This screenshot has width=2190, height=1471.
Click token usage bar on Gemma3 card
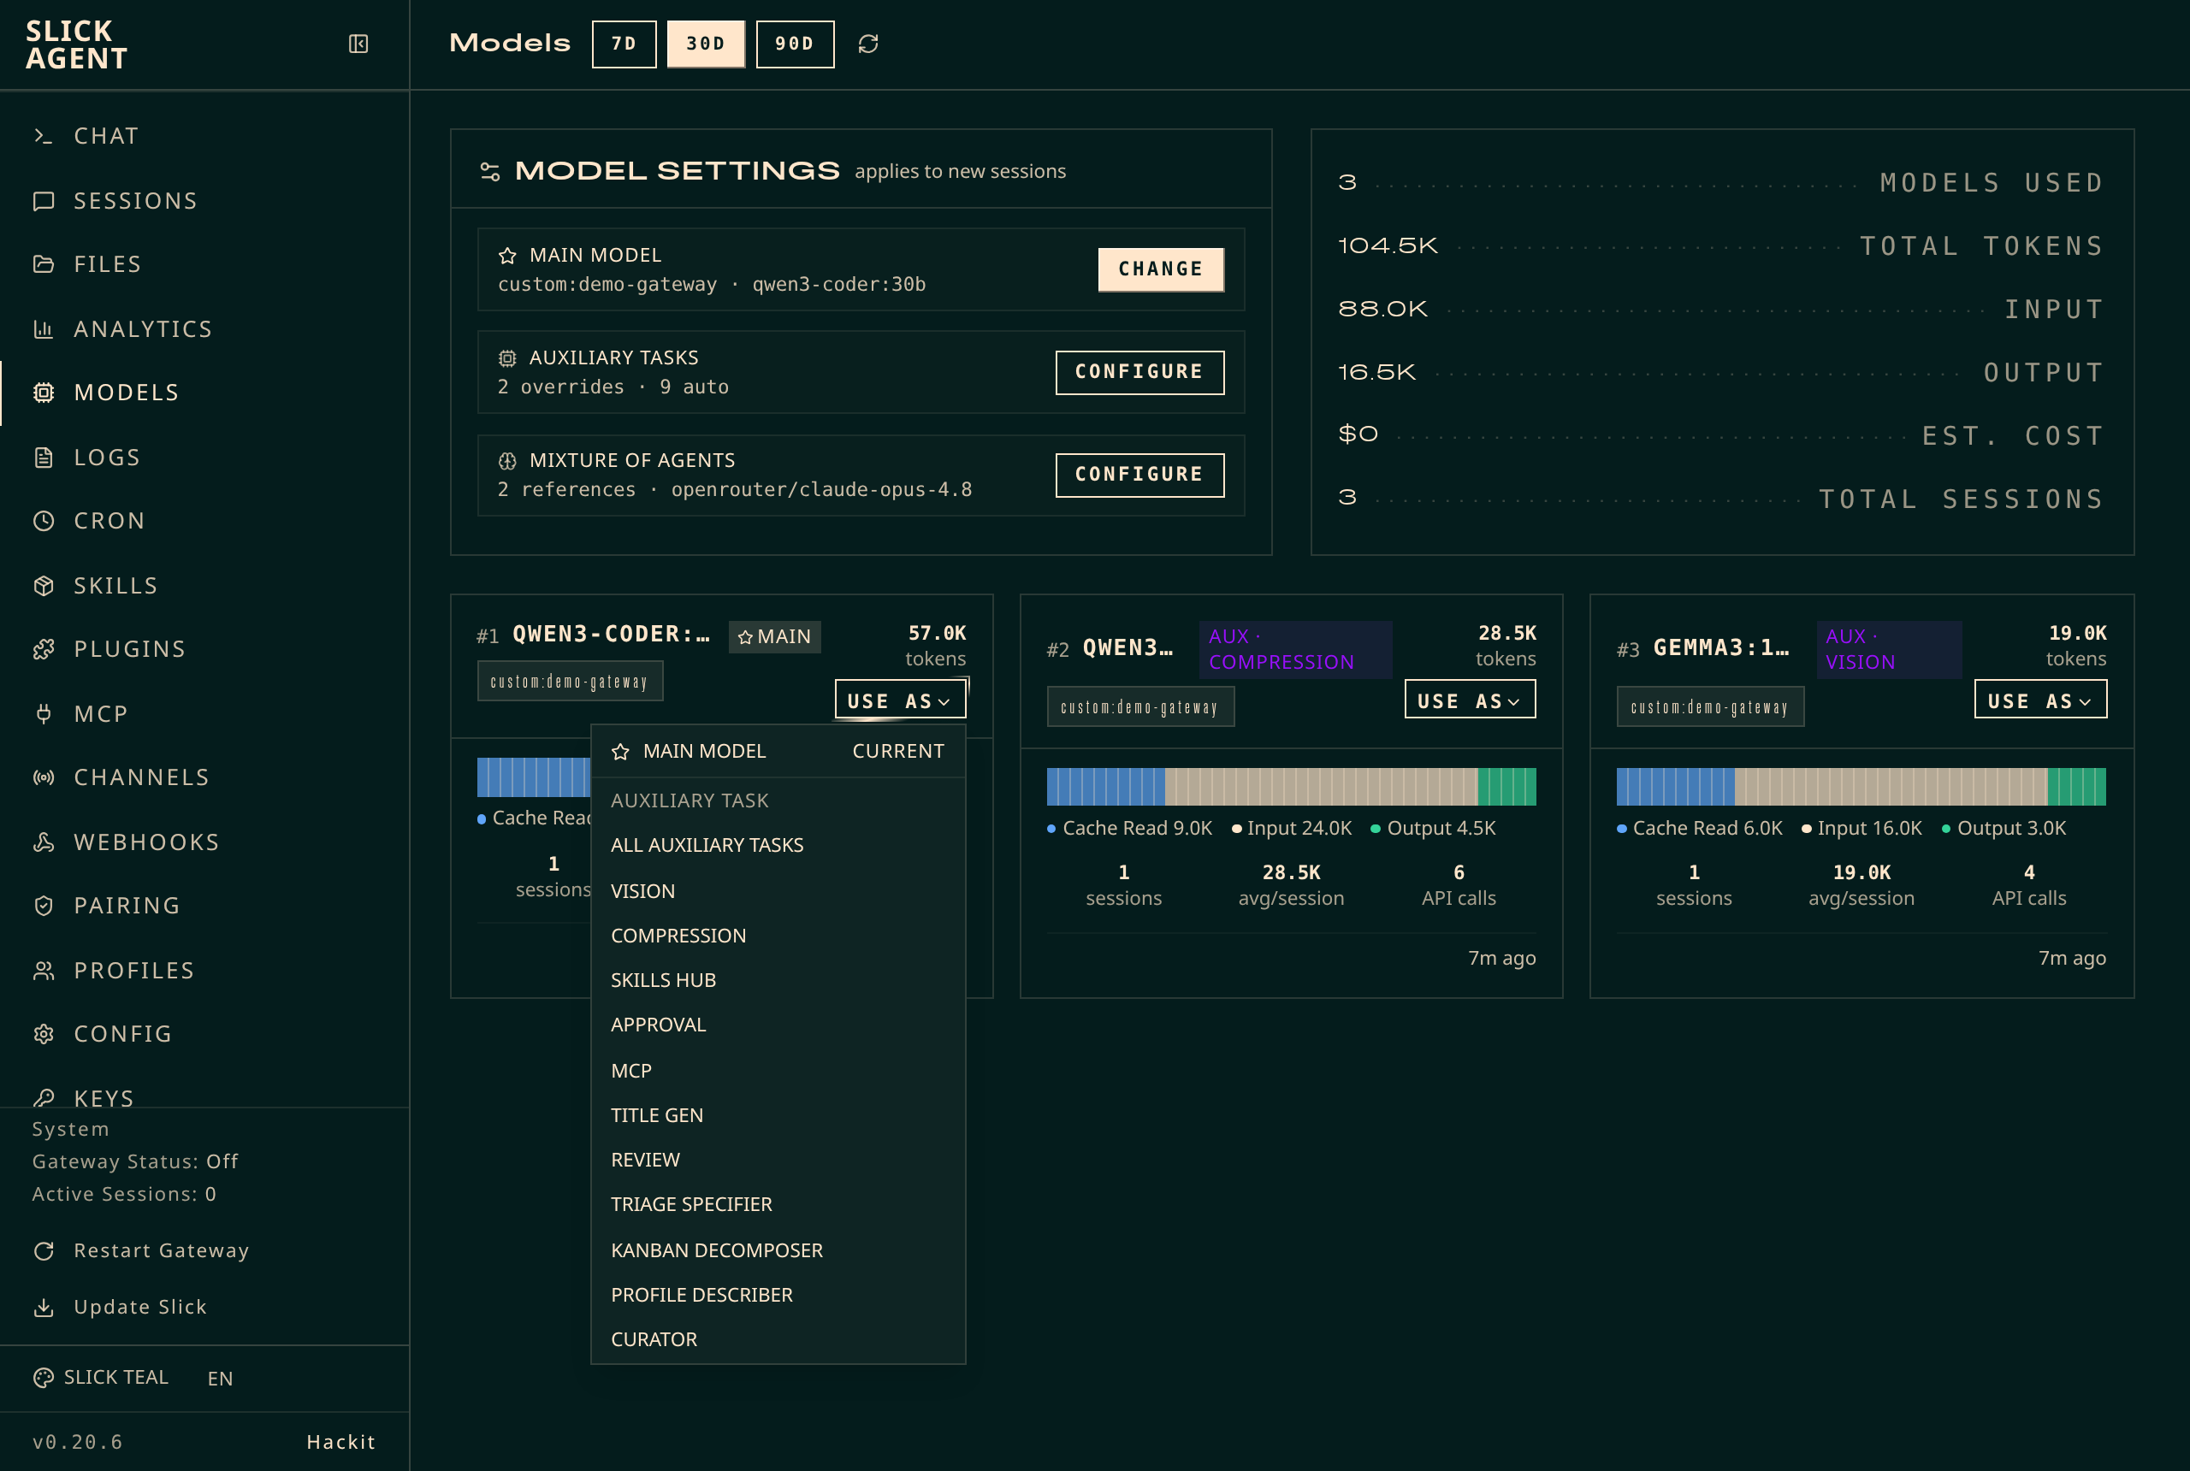[x=1861, y=786]
